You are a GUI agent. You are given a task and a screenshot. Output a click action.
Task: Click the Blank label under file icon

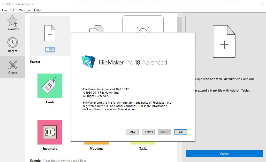click(50, 50)
